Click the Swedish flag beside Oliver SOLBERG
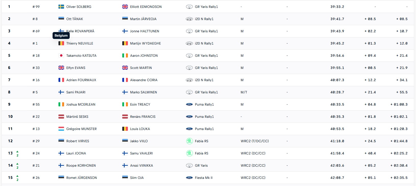 coord(61,7)
